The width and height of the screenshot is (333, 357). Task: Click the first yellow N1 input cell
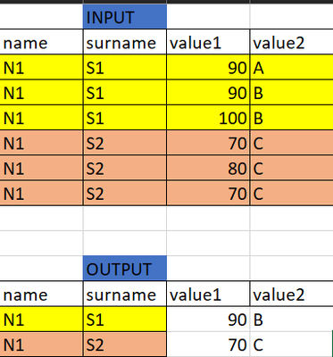click(41, 67)
